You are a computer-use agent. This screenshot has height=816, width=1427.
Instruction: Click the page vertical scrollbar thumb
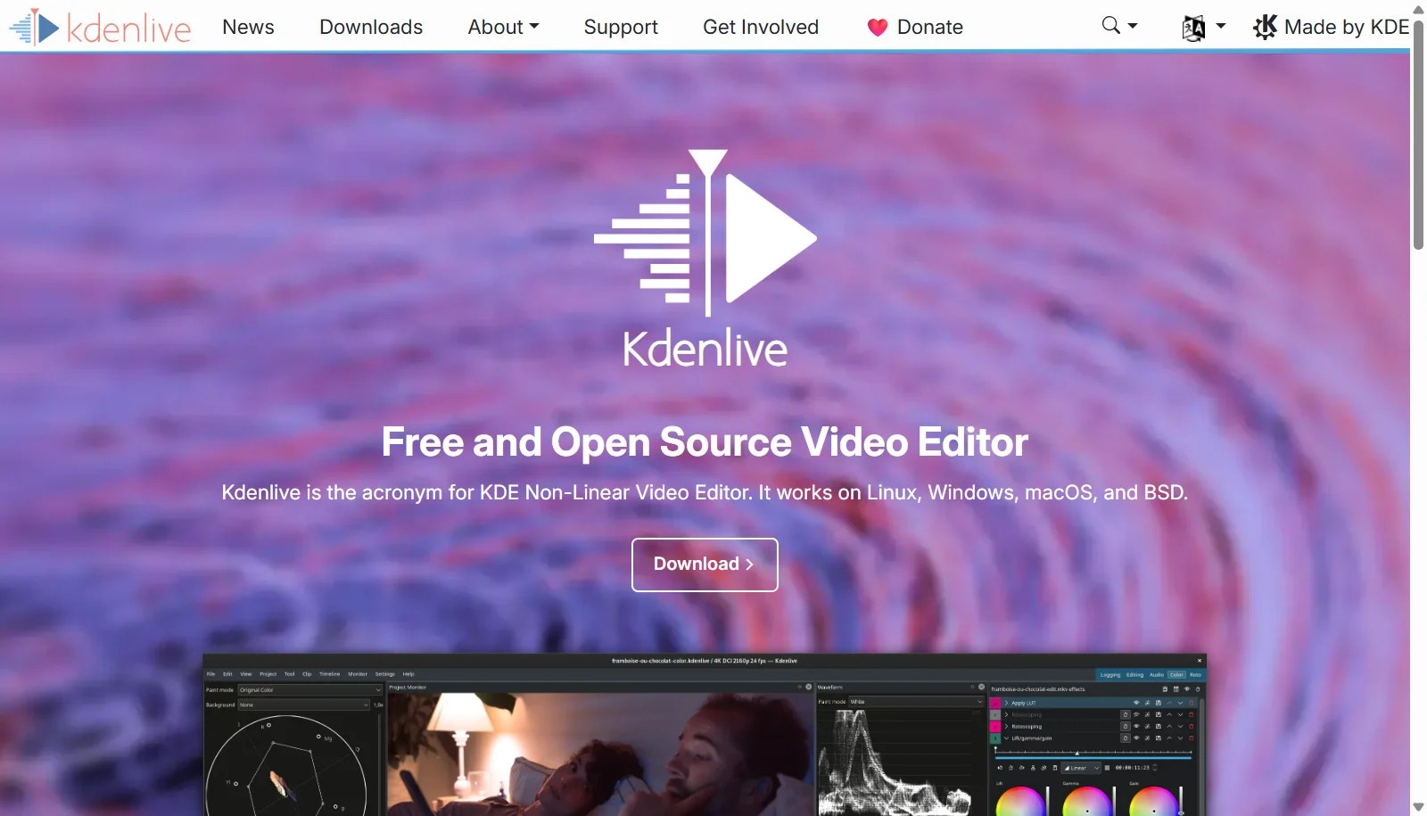(x=1418, y=134)
